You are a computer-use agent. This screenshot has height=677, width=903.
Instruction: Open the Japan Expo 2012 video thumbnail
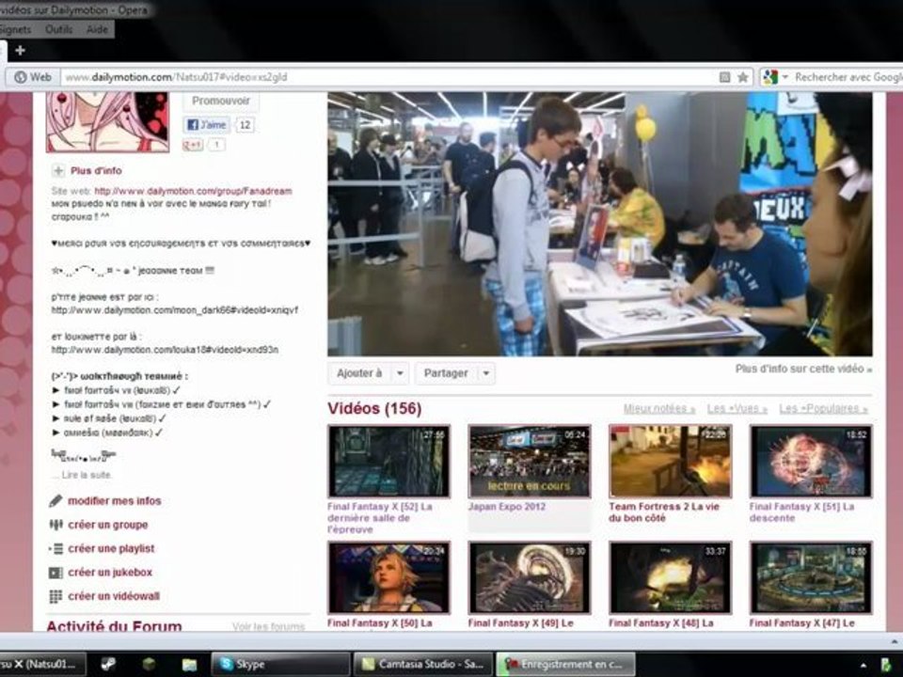530,461
